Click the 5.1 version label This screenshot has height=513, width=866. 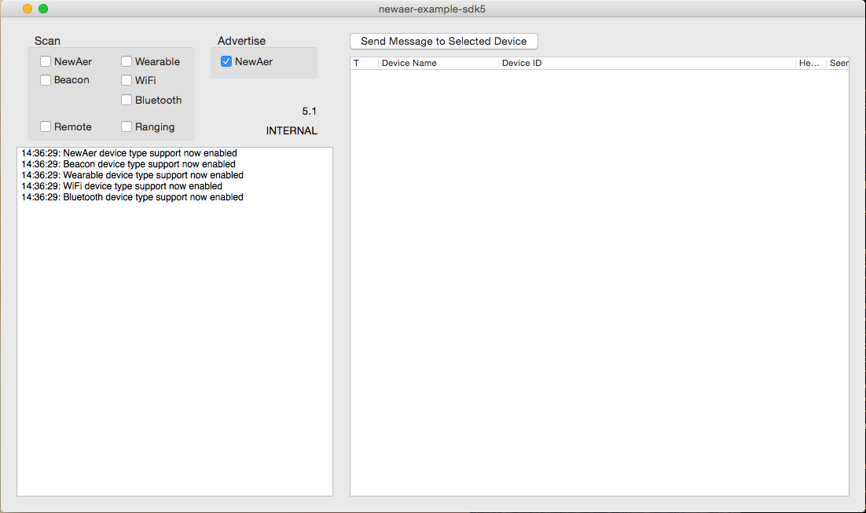tap(310, 112)
